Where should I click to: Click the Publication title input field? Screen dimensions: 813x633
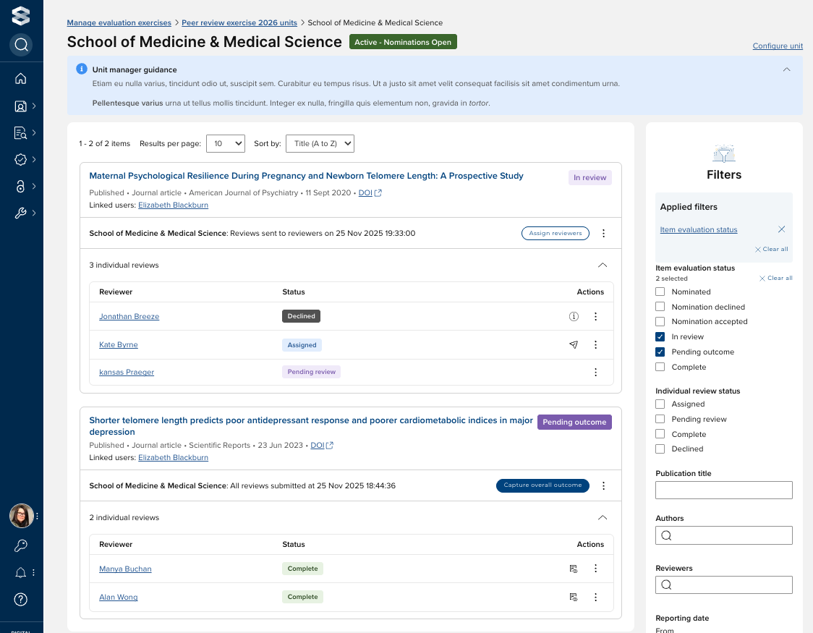click(x=723, y=490)
